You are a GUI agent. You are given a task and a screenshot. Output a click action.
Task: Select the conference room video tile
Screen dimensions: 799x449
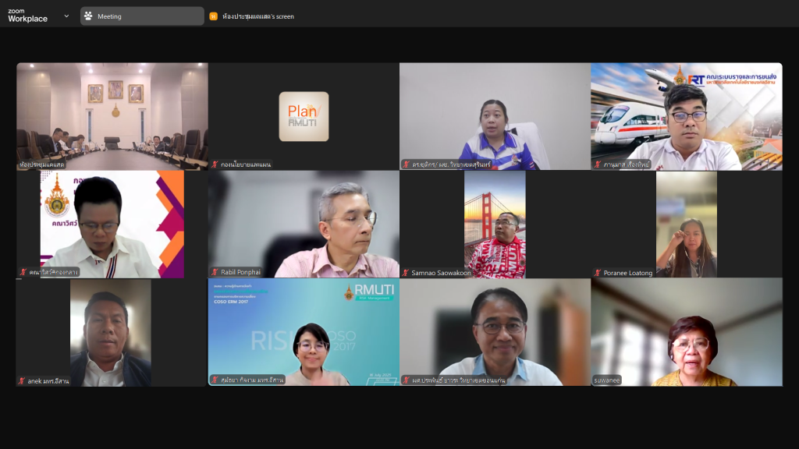(112, 116)
